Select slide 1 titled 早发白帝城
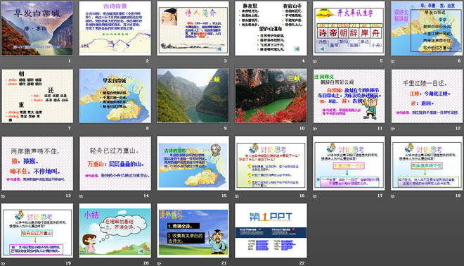 (x=37, y=28)
